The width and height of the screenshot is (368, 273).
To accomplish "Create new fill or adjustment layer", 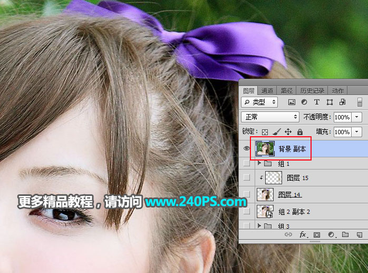I will pyautogui.click(x=331, y=234).
